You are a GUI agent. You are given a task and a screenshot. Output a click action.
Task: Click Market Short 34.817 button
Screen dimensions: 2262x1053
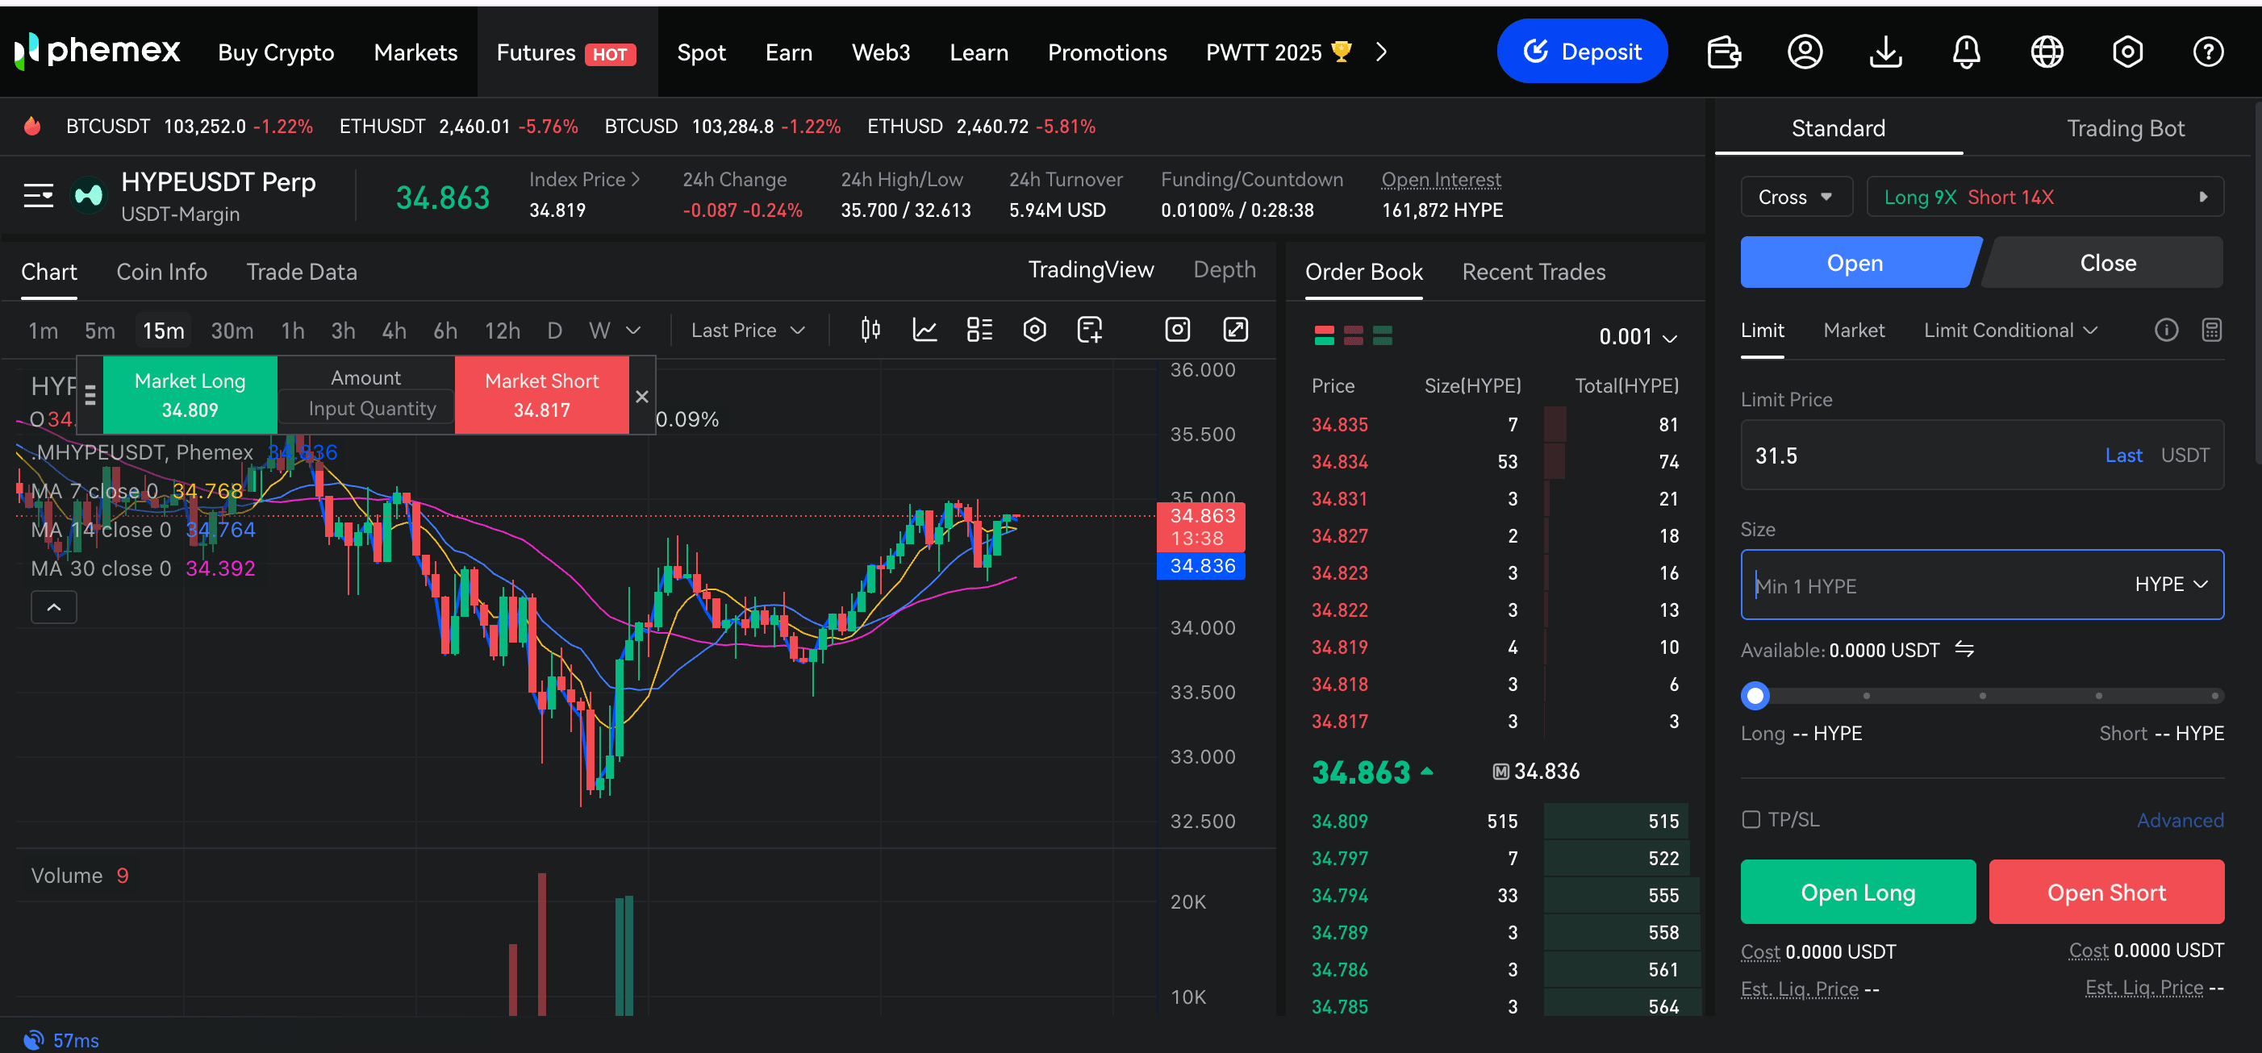click(x=542, y=395)
